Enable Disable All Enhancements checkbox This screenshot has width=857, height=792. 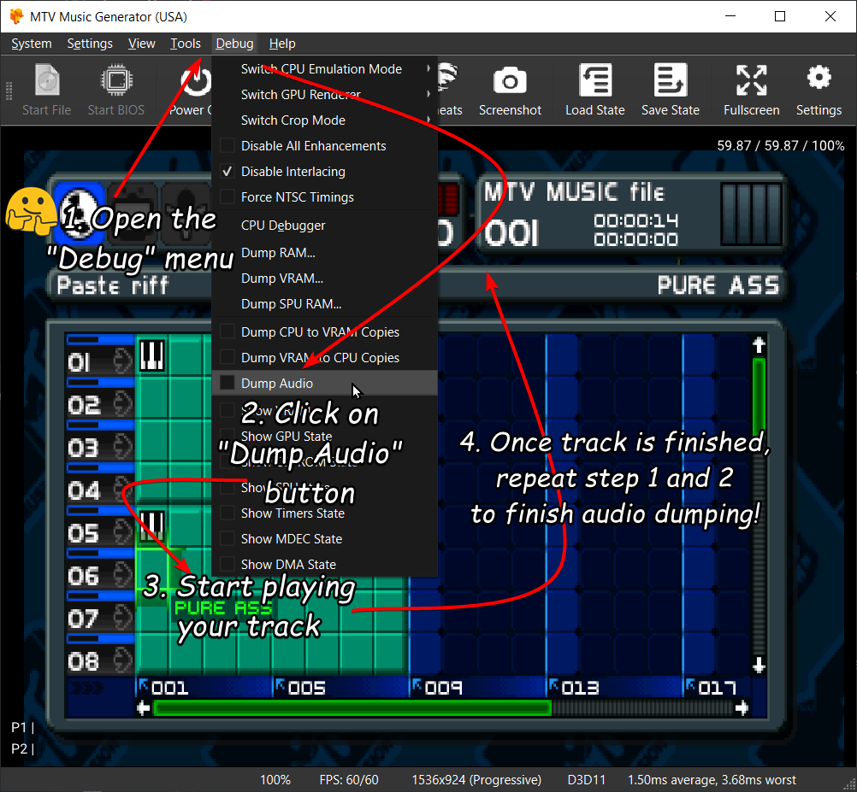pyautogui.click(x=227, y=146)
